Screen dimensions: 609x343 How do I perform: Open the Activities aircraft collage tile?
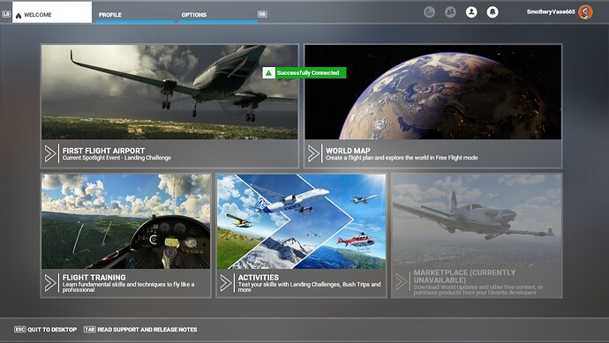click(301, 221)
